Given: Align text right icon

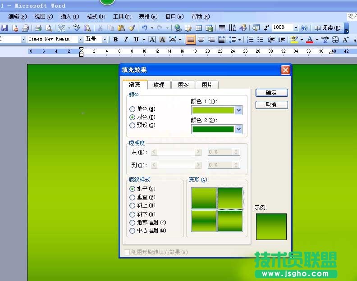Looking at the screenshot, I should tap(211, 40).
